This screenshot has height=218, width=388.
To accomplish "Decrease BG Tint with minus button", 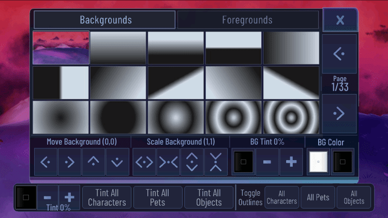I will coord(267,162).
